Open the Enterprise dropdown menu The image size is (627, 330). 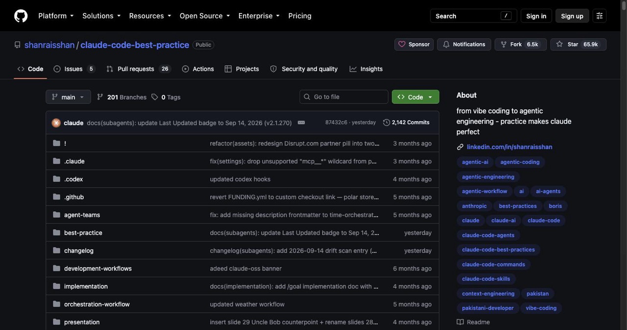tap(259, 16)
